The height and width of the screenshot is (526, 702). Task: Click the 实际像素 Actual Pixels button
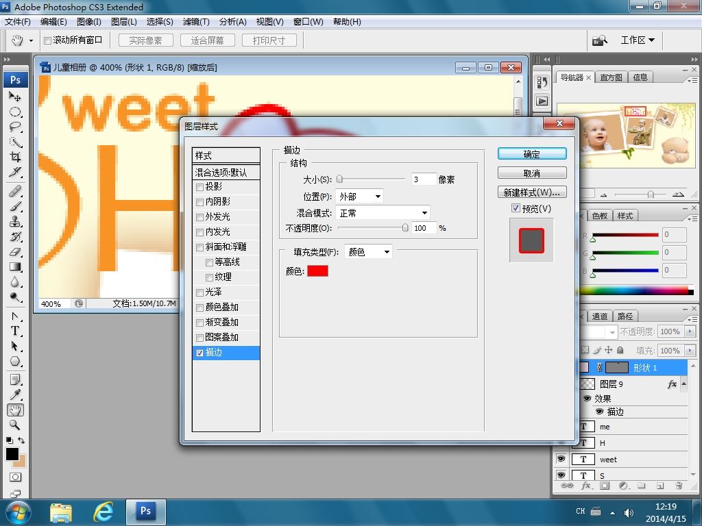[145, 40]
